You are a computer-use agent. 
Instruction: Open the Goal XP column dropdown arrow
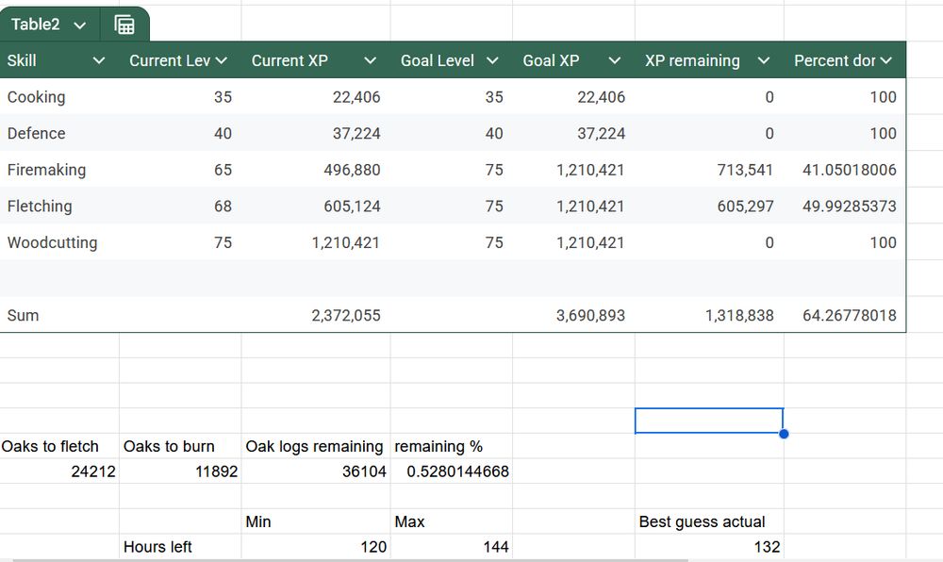tap(615, 60)
